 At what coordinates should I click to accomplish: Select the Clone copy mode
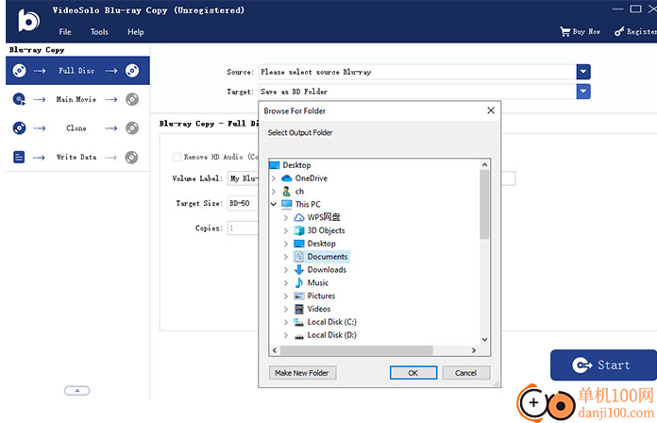click(77, 127)
